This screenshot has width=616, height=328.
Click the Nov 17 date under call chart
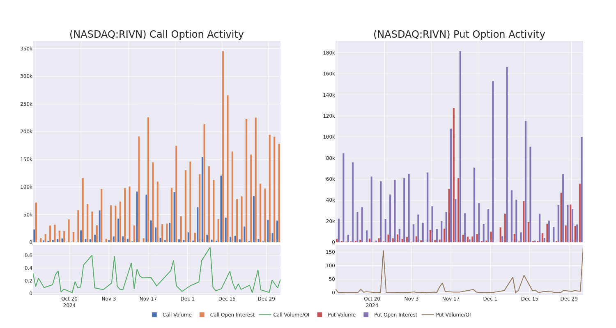[x=148, y=299]
